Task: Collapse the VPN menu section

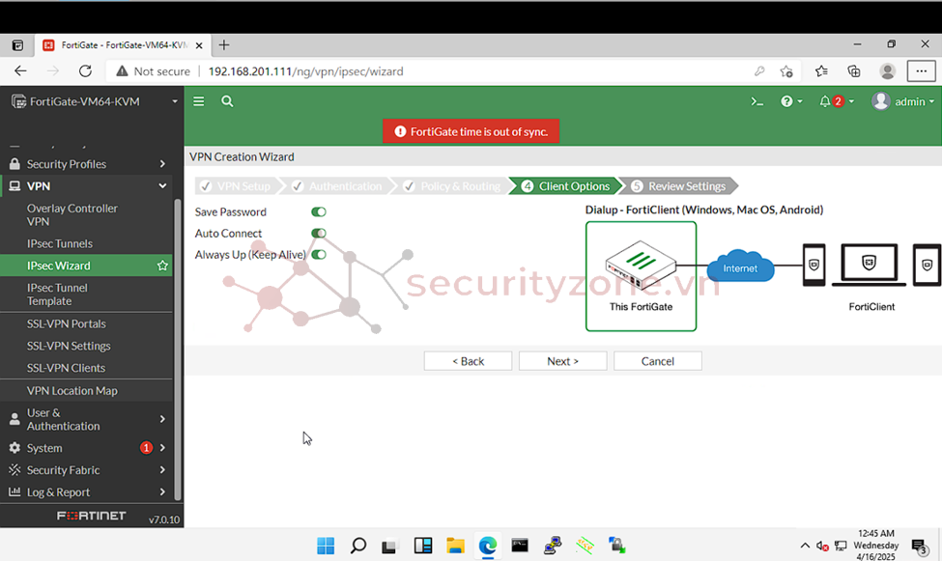Action: pos(162,186)
